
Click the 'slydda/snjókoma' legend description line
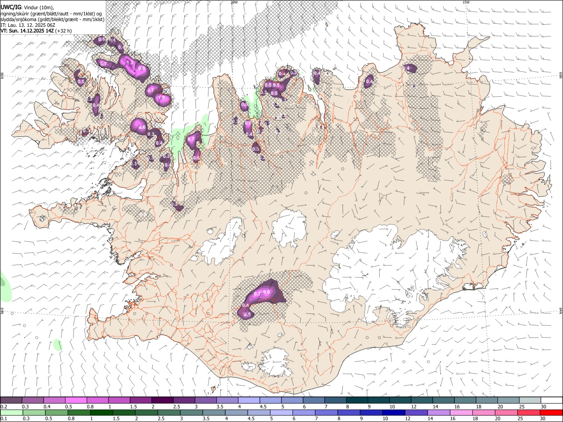coord(52,19)
